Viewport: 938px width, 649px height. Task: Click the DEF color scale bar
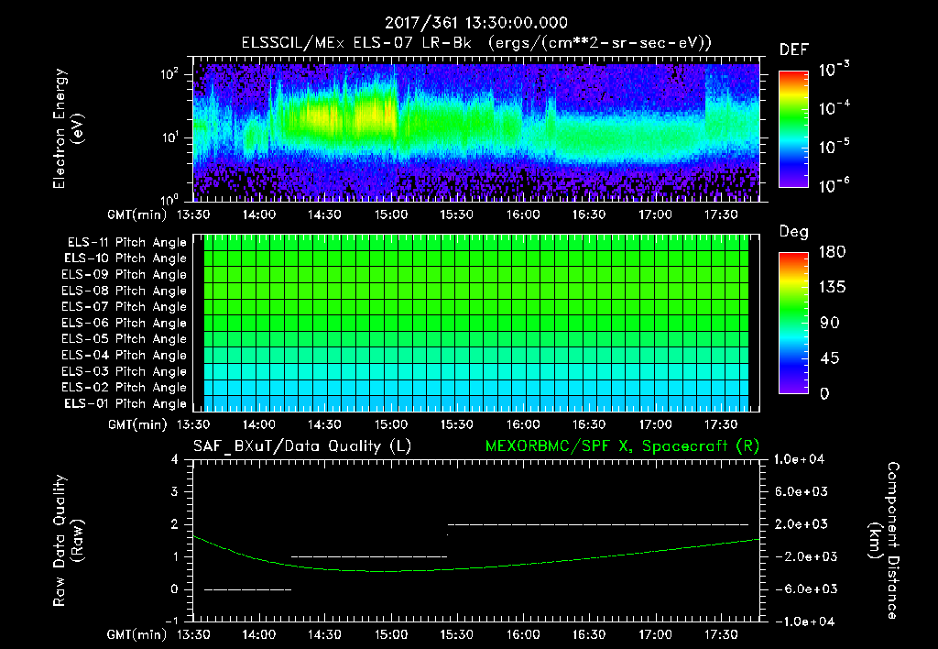tap(794, 129)
